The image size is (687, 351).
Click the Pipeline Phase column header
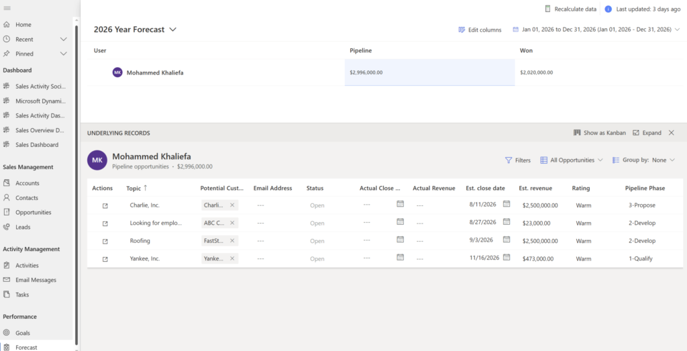click(645, 188)
